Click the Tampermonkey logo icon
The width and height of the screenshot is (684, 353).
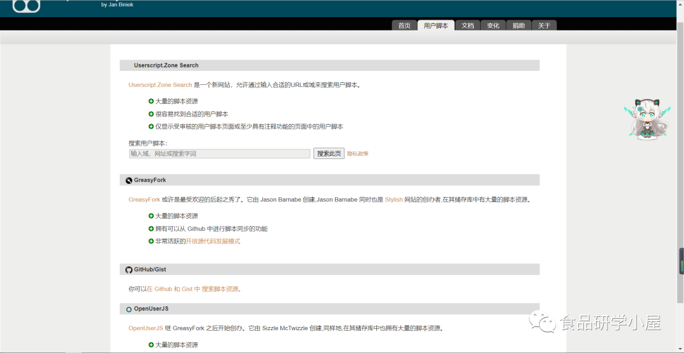[26, 6]
